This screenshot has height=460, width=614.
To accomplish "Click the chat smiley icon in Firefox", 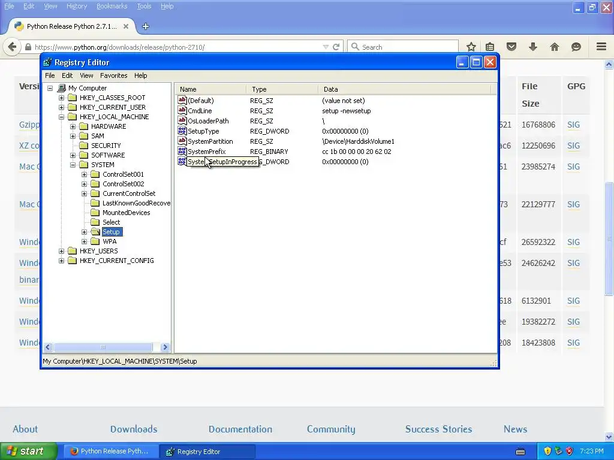I will click(576, 47).
